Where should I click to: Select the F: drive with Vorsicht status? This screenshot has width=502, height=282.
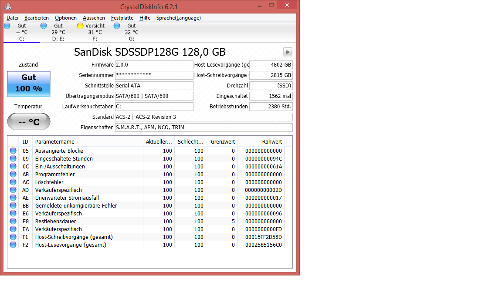click(95, 32)
